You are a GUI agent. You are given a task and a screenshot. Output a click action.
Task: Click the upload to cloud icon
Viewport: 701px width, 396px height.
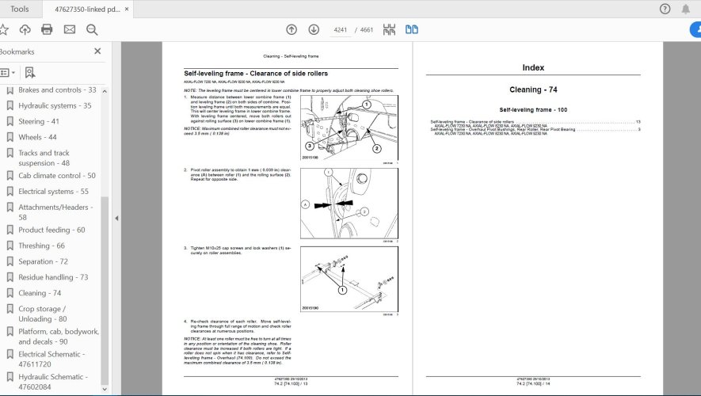coord(25,30)
